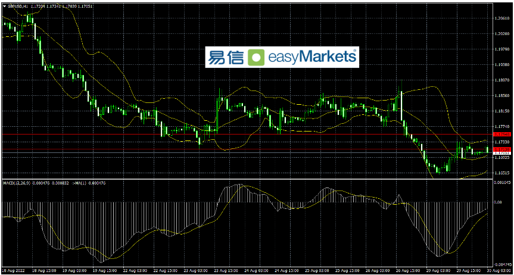Click the 1.18150 price axis label

pyautogui.click(x=501, y=111)
